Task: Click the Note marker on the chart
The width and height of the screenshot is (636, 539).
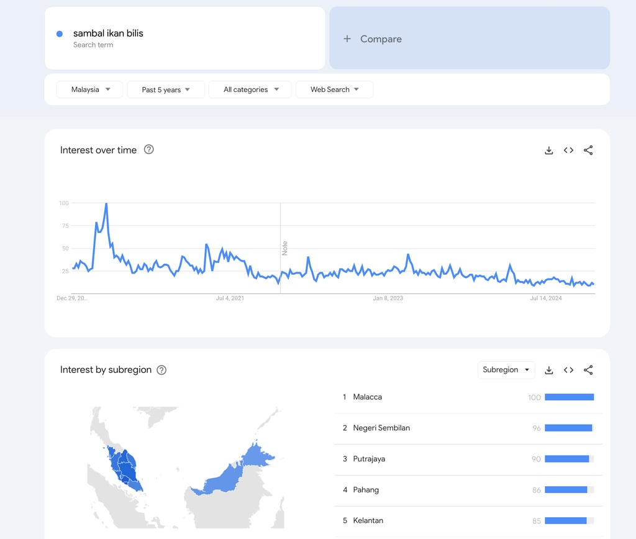Action: (285, 247)
